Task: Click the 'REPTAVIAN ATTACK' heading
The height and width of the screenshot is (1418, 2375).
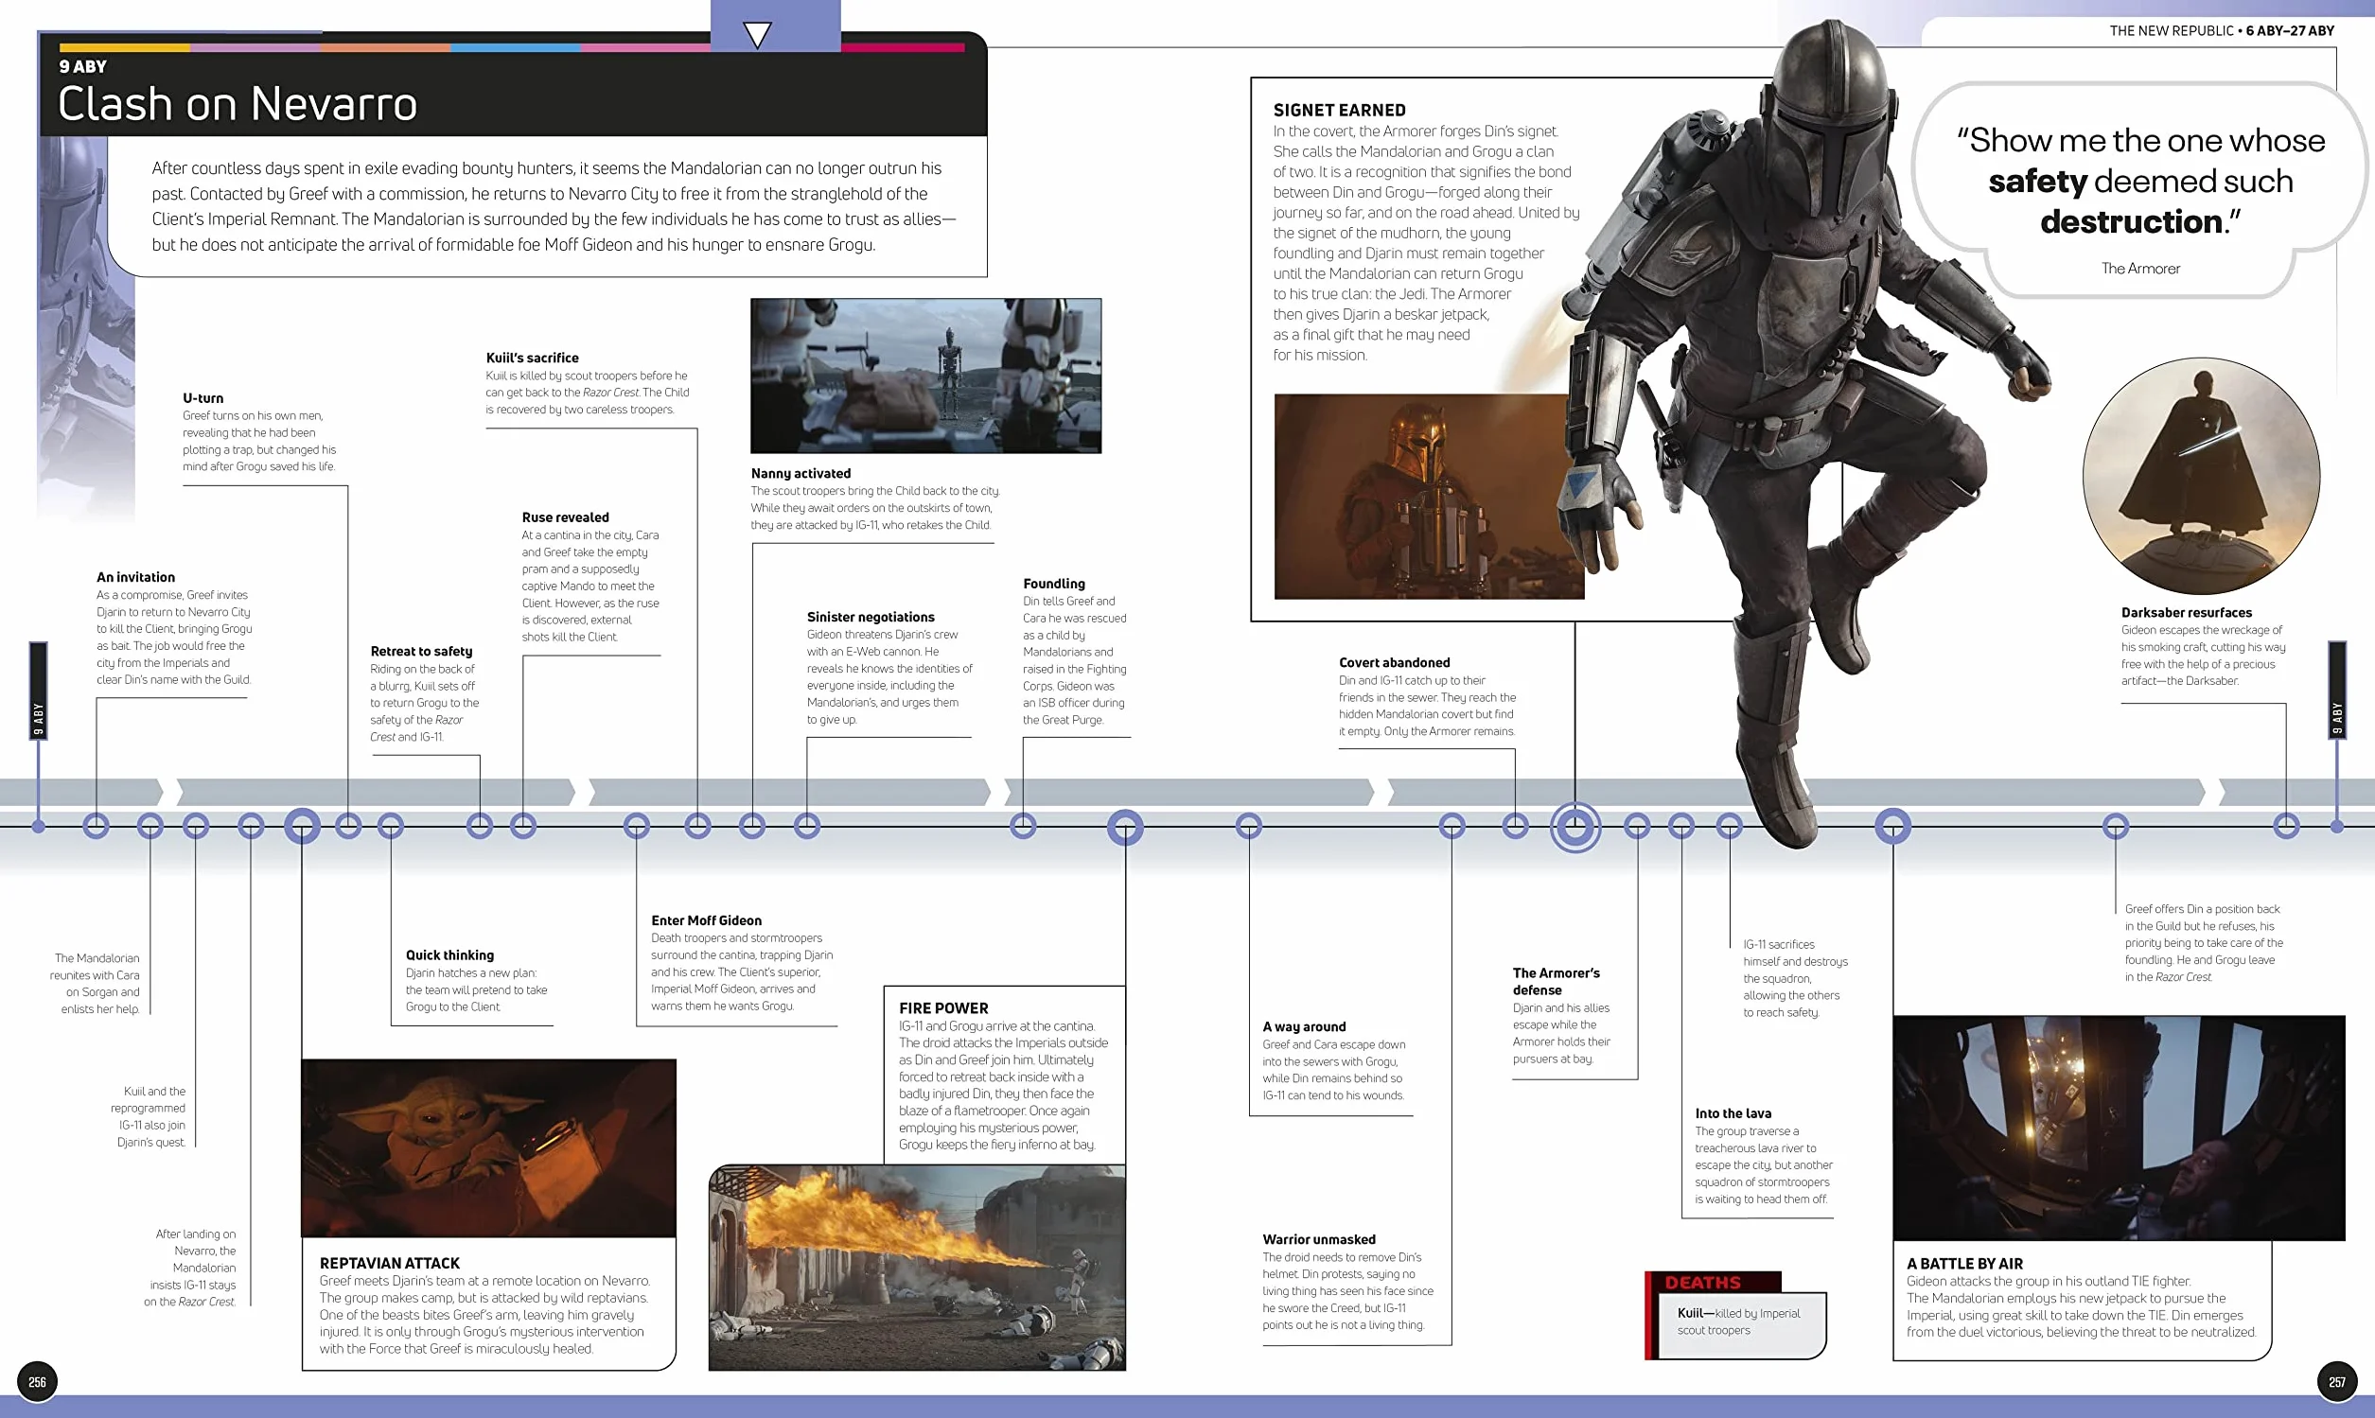Action: point(390,1263)
